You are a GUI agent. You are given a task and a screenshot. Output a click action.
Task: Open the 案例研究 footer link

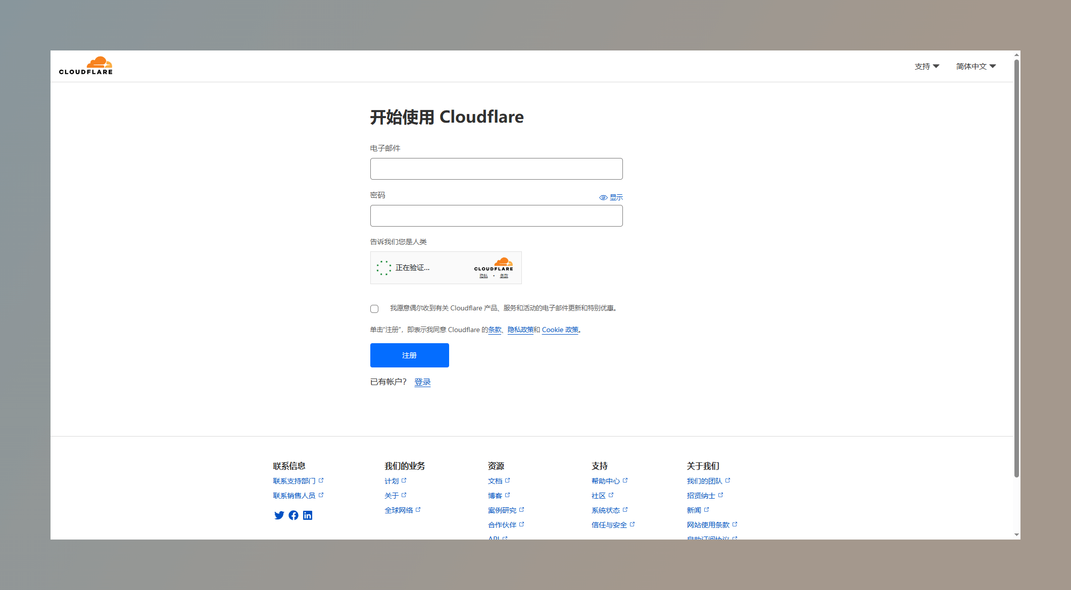506,510
